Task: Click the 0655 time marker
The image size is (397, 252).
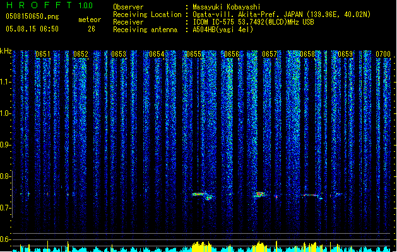Action: pyautogui.click(x=194, y=54)
